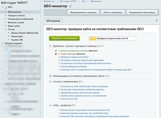Open test Важный контент загружается без AJAX

(85, 110)
